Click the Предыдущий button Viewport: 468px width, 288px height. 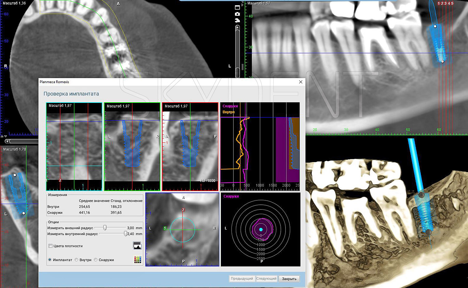point(242,279)
